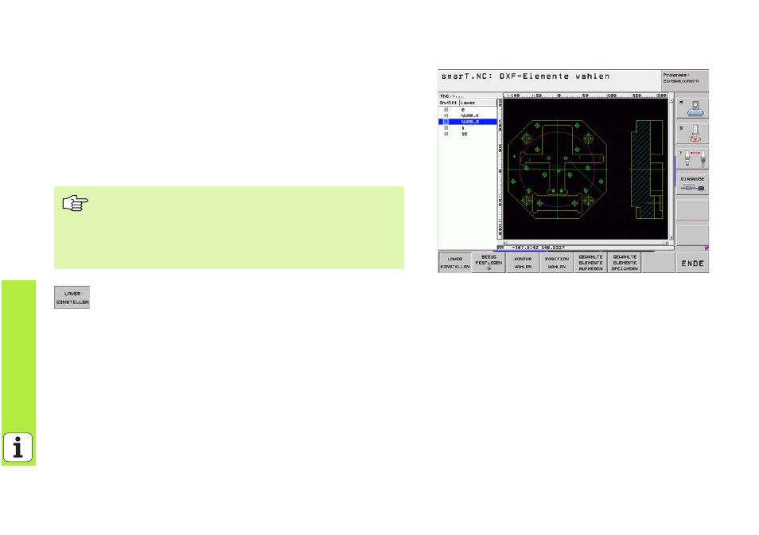Toggle layer 16 checkbox
Screen dimensions: 759x535
[x=446, y=134]
